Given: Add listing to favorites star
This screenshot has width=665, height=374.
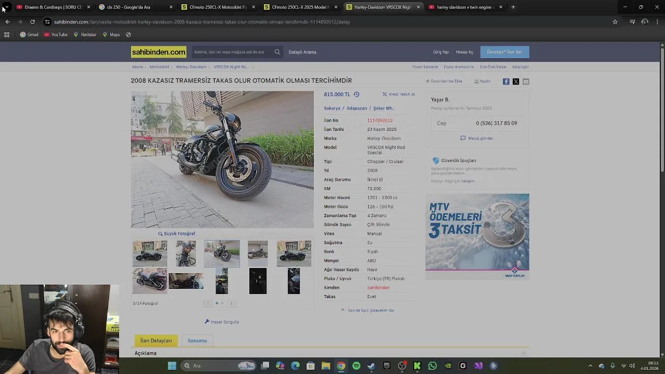Looking at the screenshot, I should [428, 81].
